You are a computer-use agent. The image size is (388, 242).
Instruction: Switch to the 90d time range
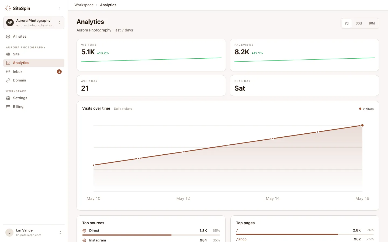(372, 23)
